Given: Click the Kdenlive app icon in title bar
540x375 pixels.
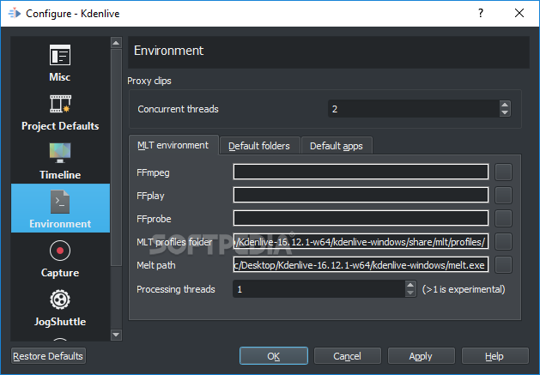Looking at the screenshot, I should pyautogui.click(x=14, y=14).
